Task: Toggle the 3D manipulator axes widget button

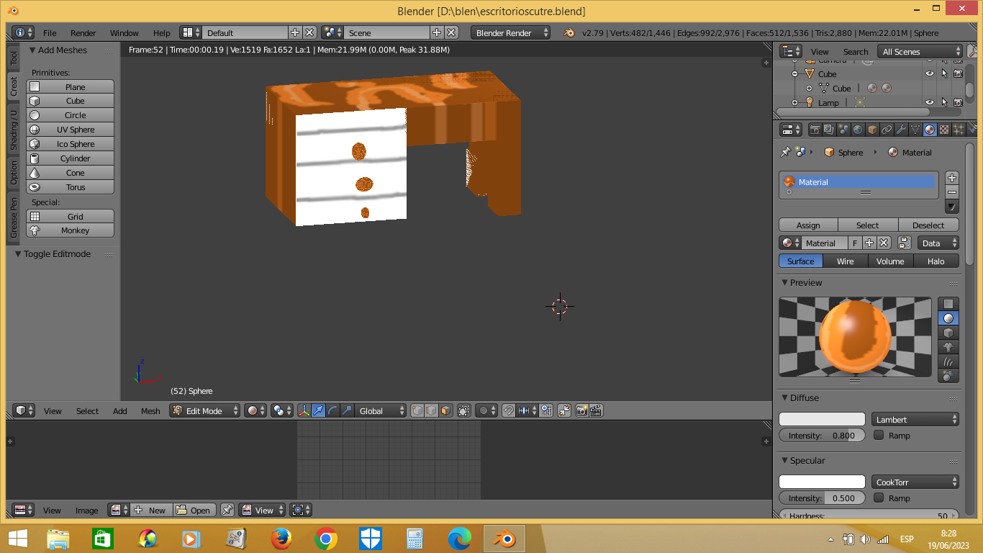Action: coord(304,410)
